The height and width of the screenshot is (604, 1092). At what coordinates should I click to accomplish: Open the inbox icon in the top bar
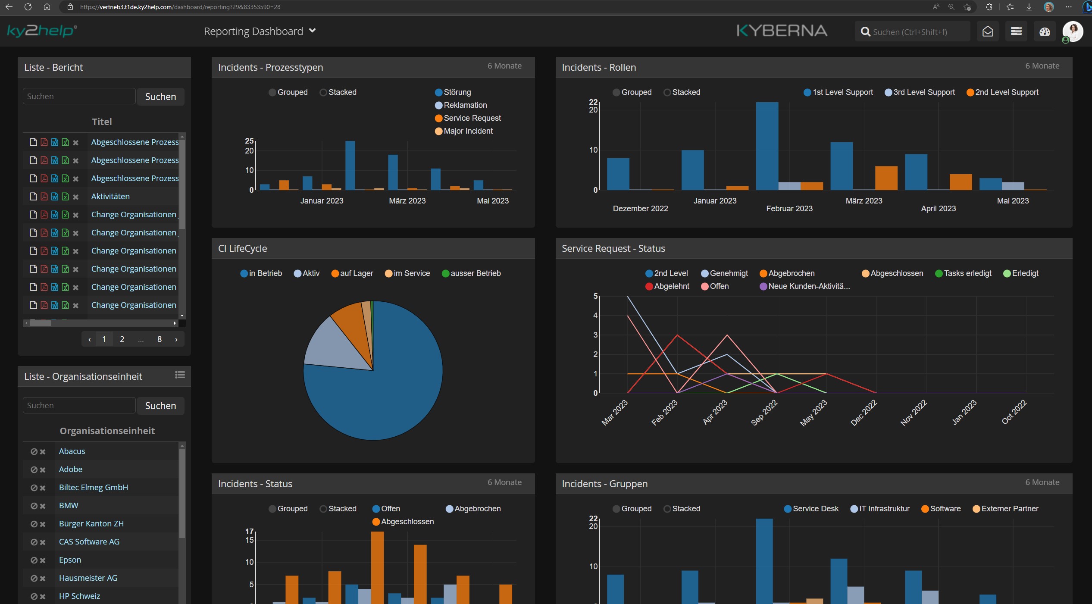click(x=987, y=31)
